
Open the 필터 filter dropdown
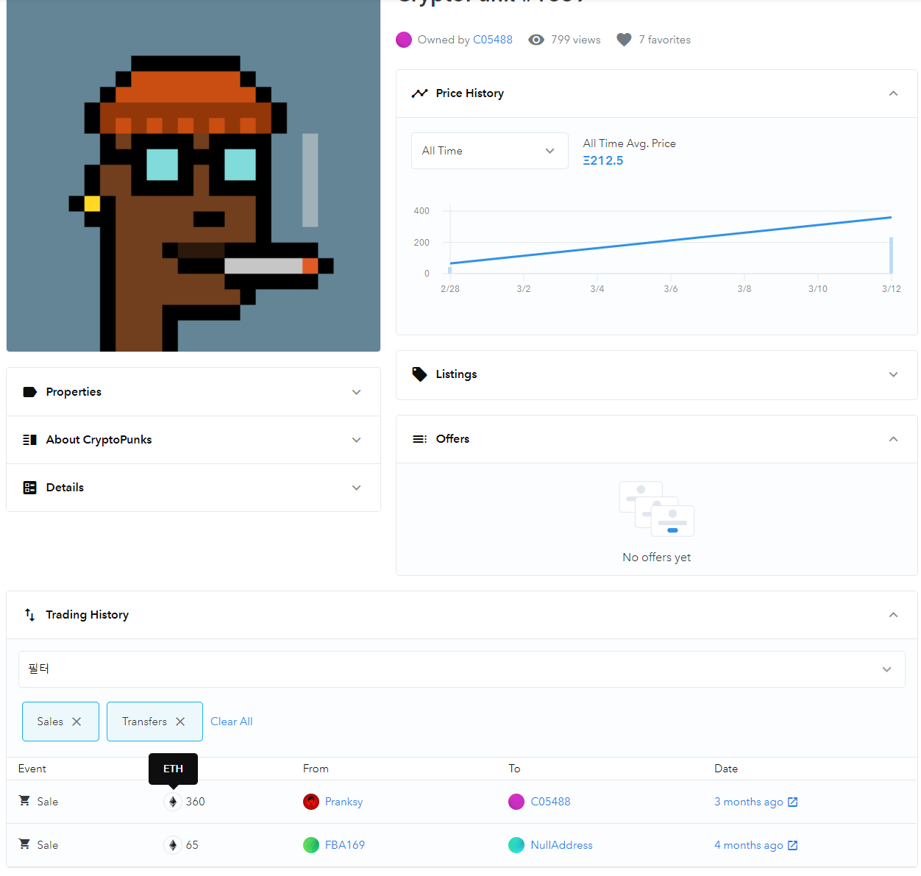tap(462, 669)
